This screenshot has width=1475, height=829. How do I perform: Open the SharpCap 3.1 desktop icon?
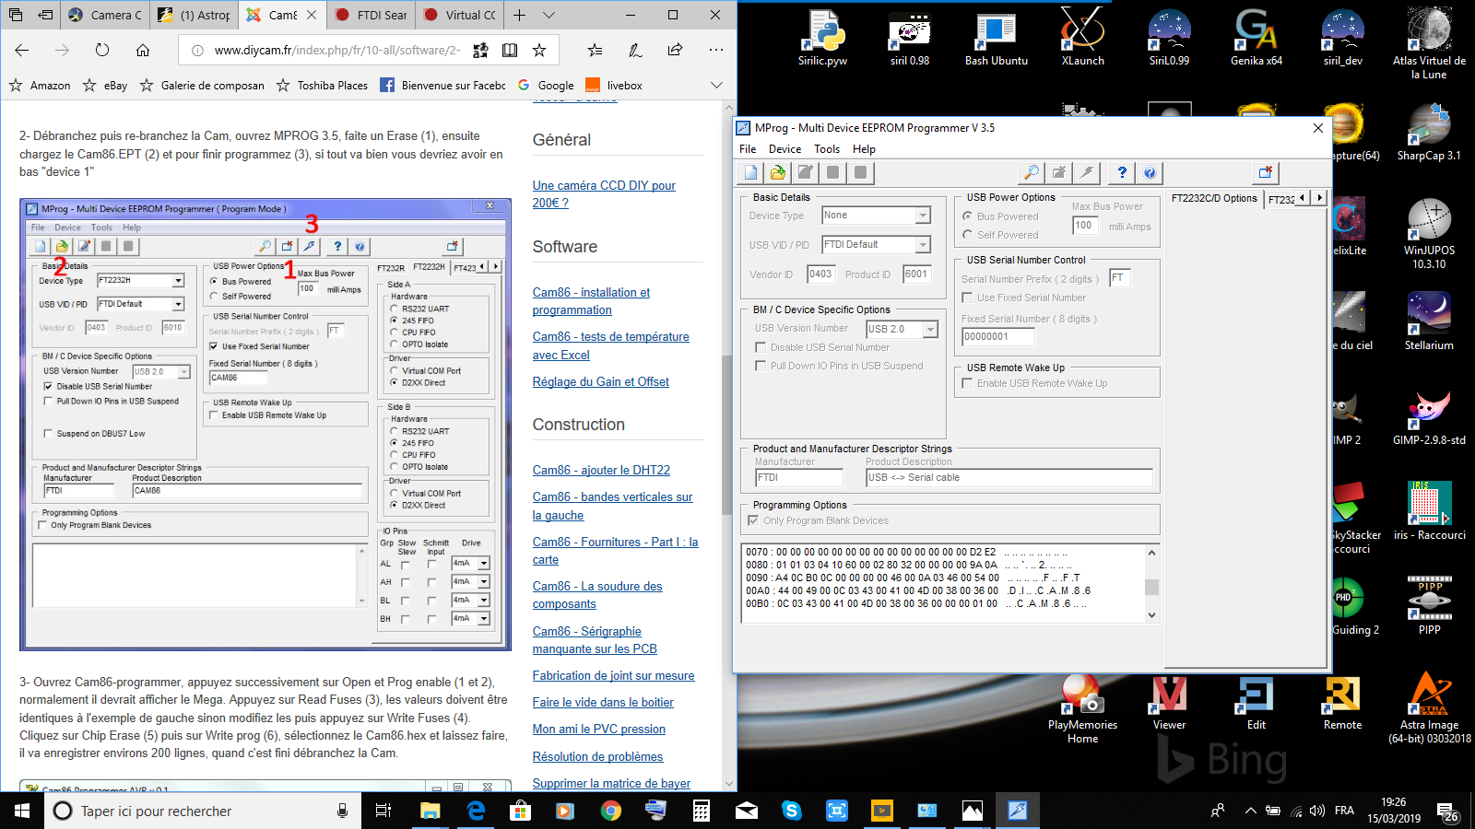1429,131
